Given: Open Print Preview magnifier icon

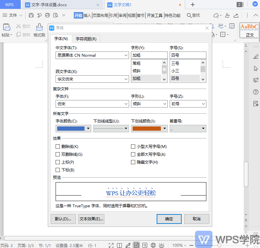Looking at the screenshot, I should point(56,15).
